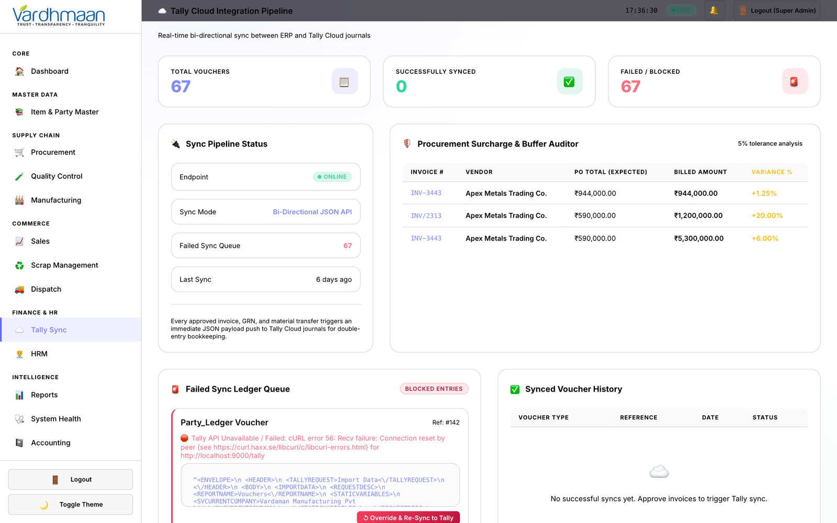The height and width of the screenshot is (523, 837).
Task: Open invoice INV-3443 with +6.00% variance
Action: click(x=426, y=238)
